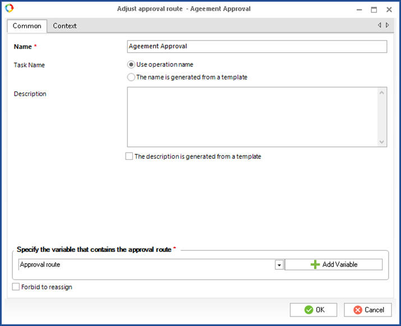401x326 pixels.
Task: Click inside the Description text area
Action: coord(252,117)
